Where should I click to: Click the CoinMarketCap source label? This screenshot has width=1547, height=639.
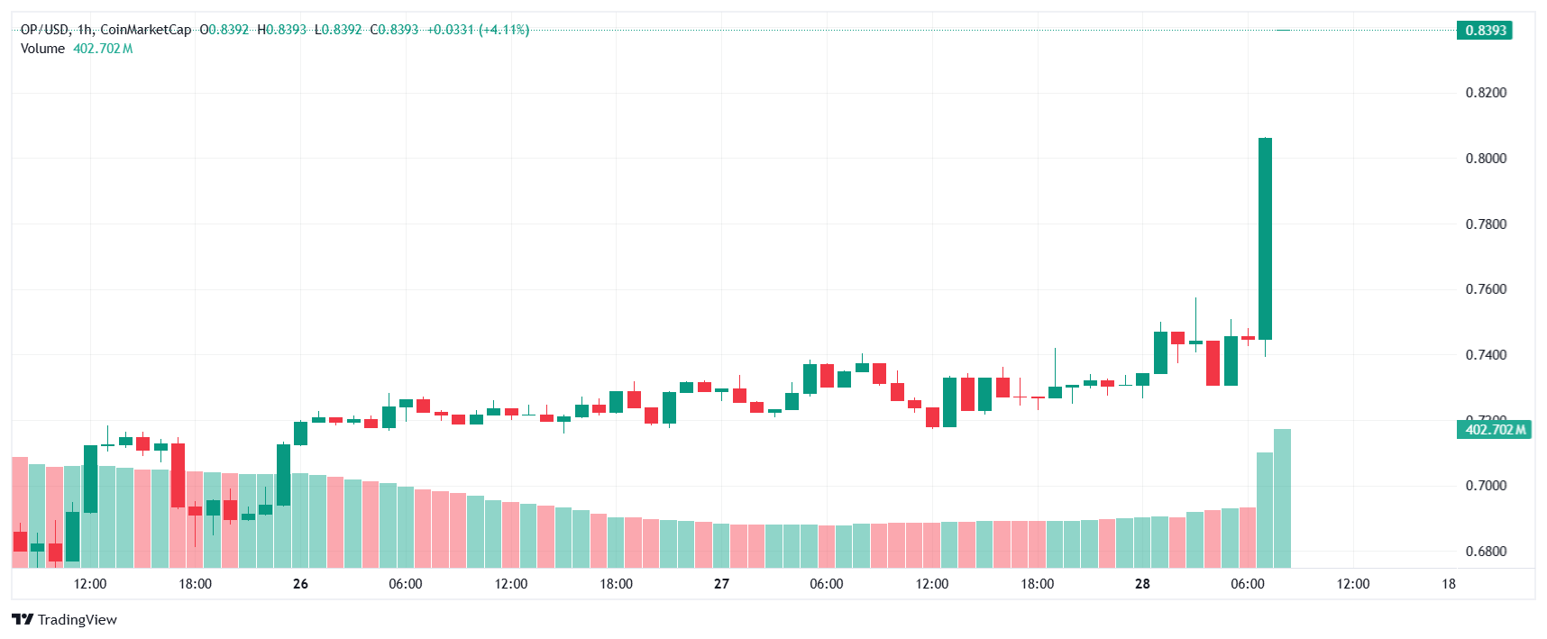(x=145, y=30)
